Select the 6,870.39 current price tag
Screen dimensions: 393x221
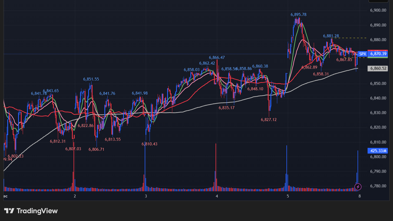[378, 54]
